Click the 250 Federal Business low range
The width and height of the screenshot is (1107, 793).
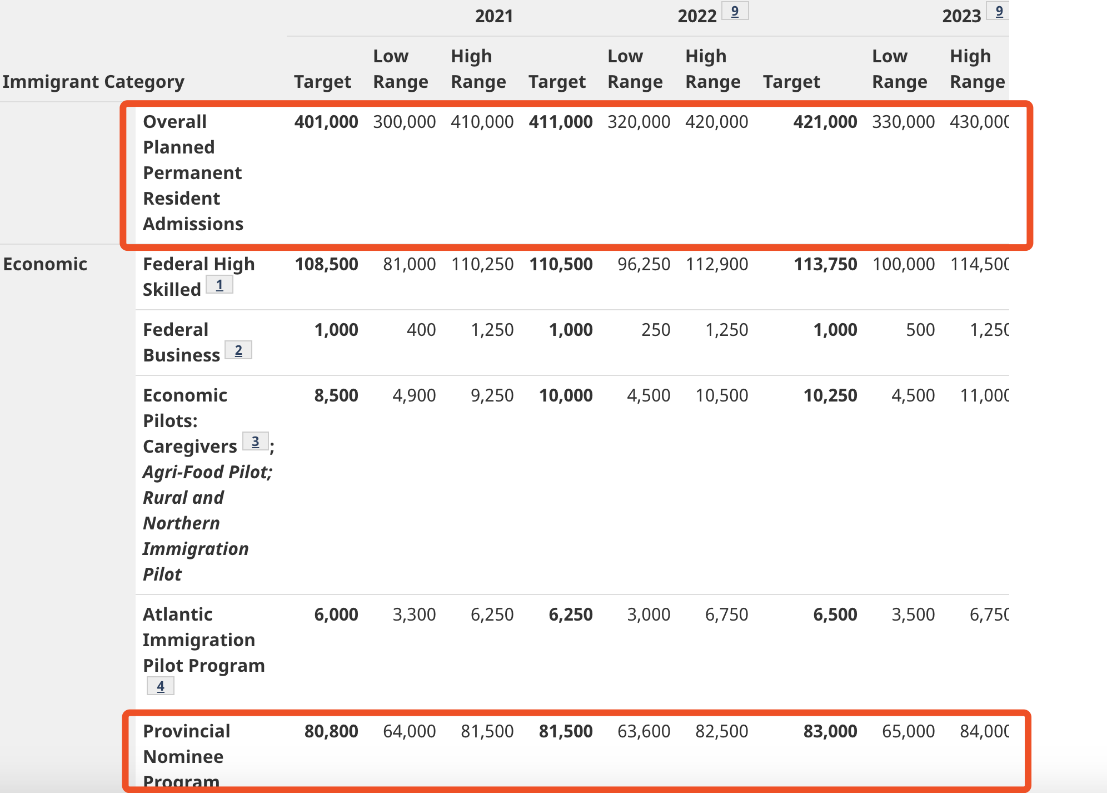click(x=656, y=330)
